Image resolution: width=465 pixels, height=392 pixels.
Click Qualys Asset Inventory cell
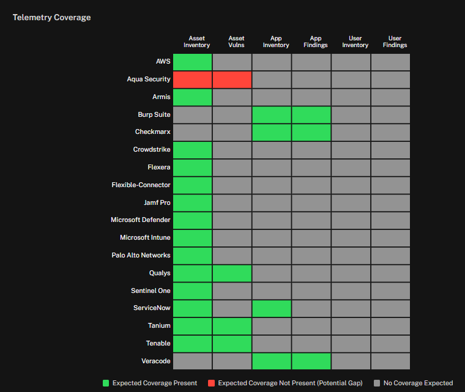(193, 273)
